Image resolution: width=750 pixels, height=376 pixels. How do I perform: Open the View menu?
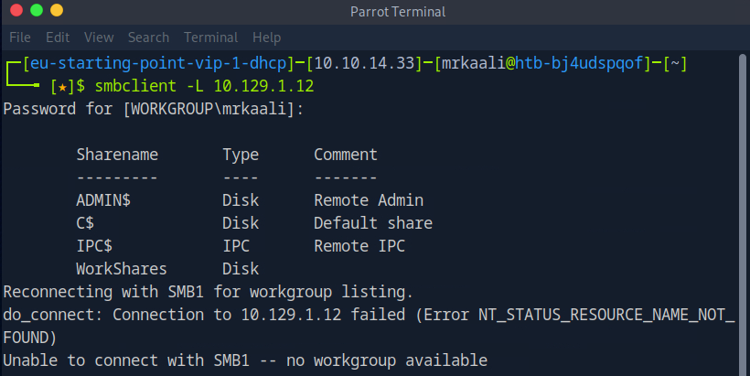coord(99,38)
